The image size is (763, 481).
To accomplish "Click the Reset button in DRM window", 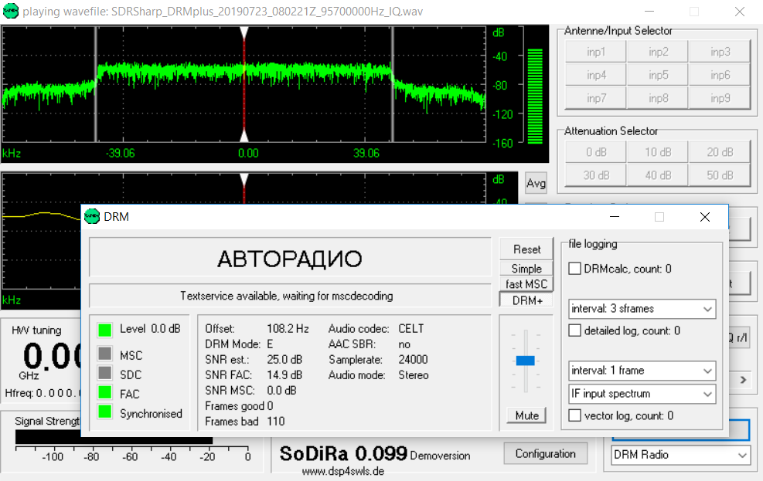I will coord(526,249).
